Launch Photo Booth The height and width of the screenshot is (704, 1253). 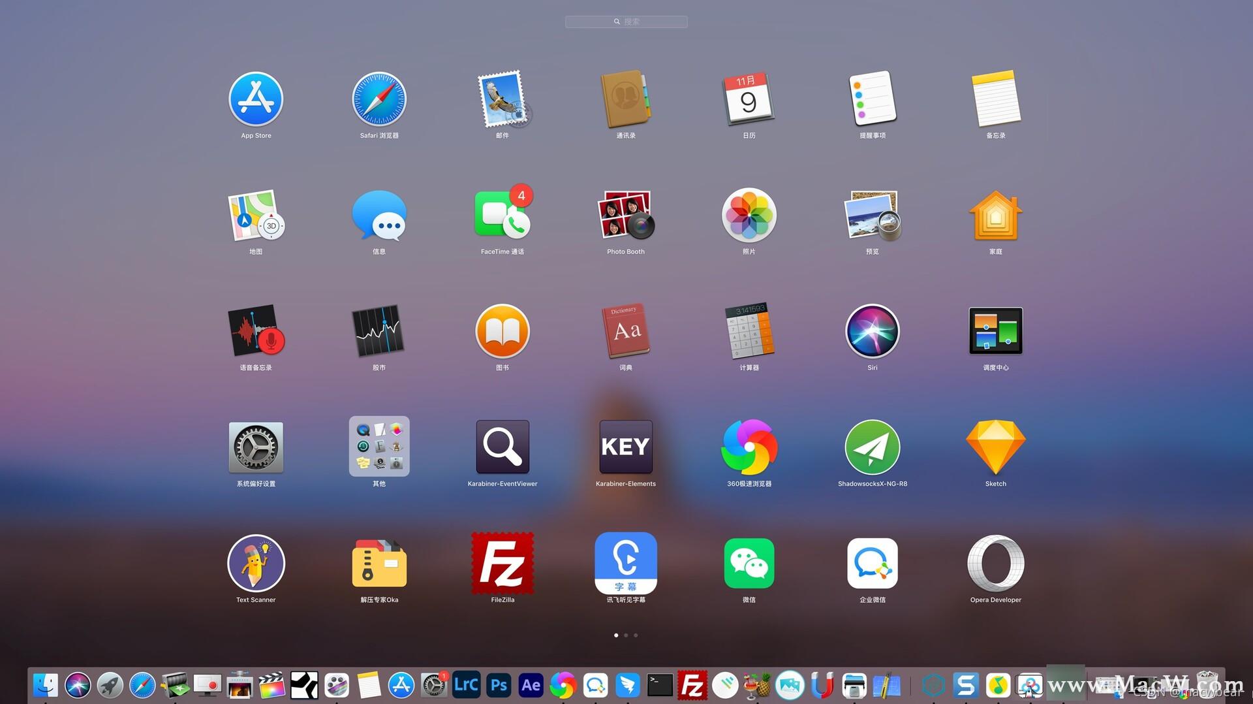tap(626, 216)
